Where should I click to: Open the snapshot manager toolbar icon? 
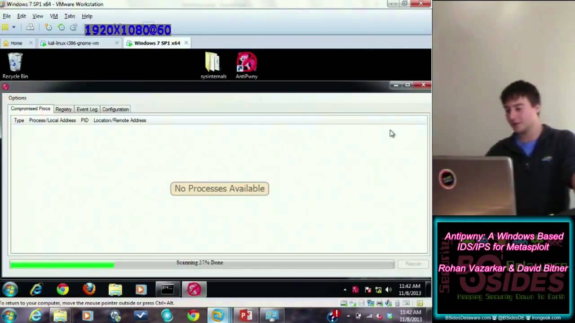tap(74, 27)
